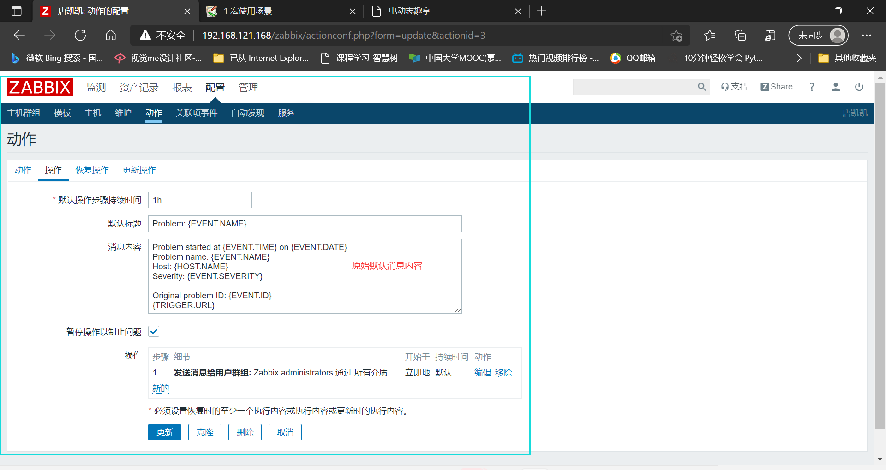
Task: Open the 微软 Bing 搜索 bookmark
Action: (x=57, y=58)
